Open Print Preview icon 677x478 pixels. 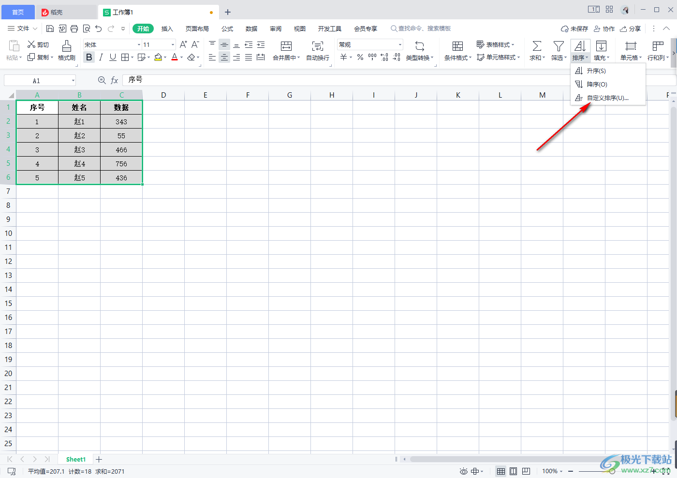click(x=87, y=29)
